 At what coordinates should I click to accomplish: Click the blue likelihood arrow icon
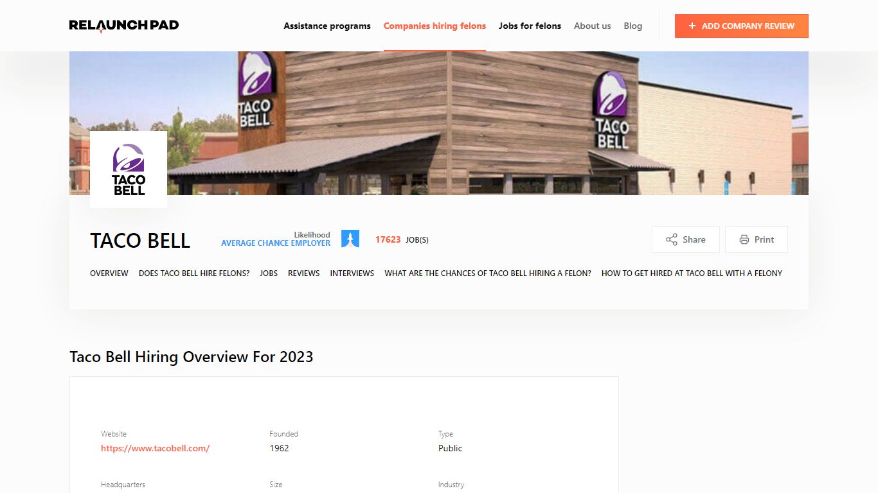350,239
